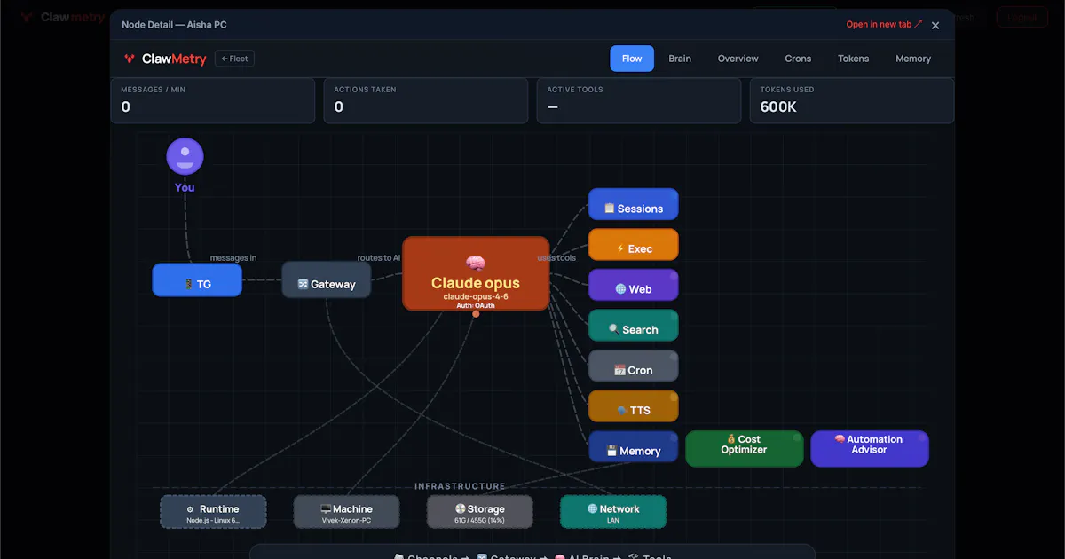Screen dimensions: 1065x559
Task: Select the TG channel node
Action: click(197, 279)
